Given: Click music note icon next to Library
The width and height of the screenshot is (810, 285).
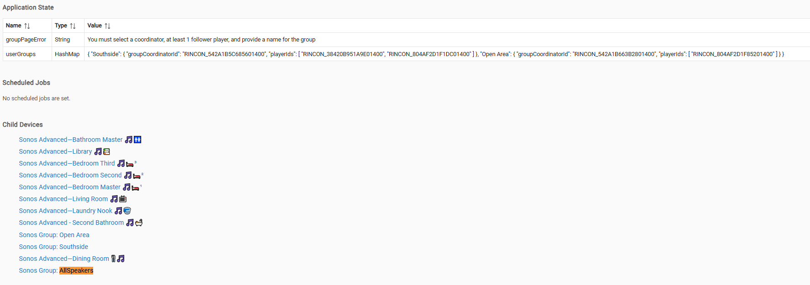Looking at the screenshot, I should pyautogui.click(x=98, y=151).
